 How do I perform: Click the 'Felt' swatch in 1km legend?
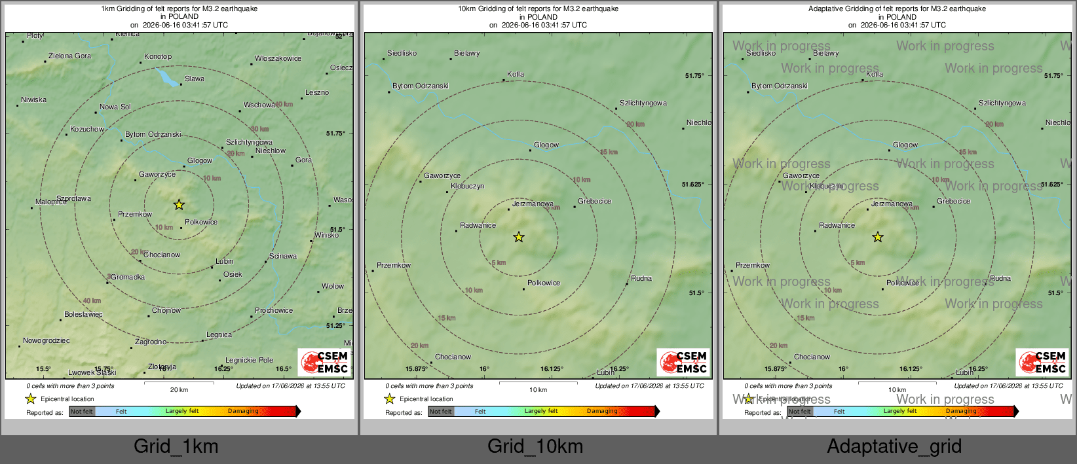(x=121, y=411)
